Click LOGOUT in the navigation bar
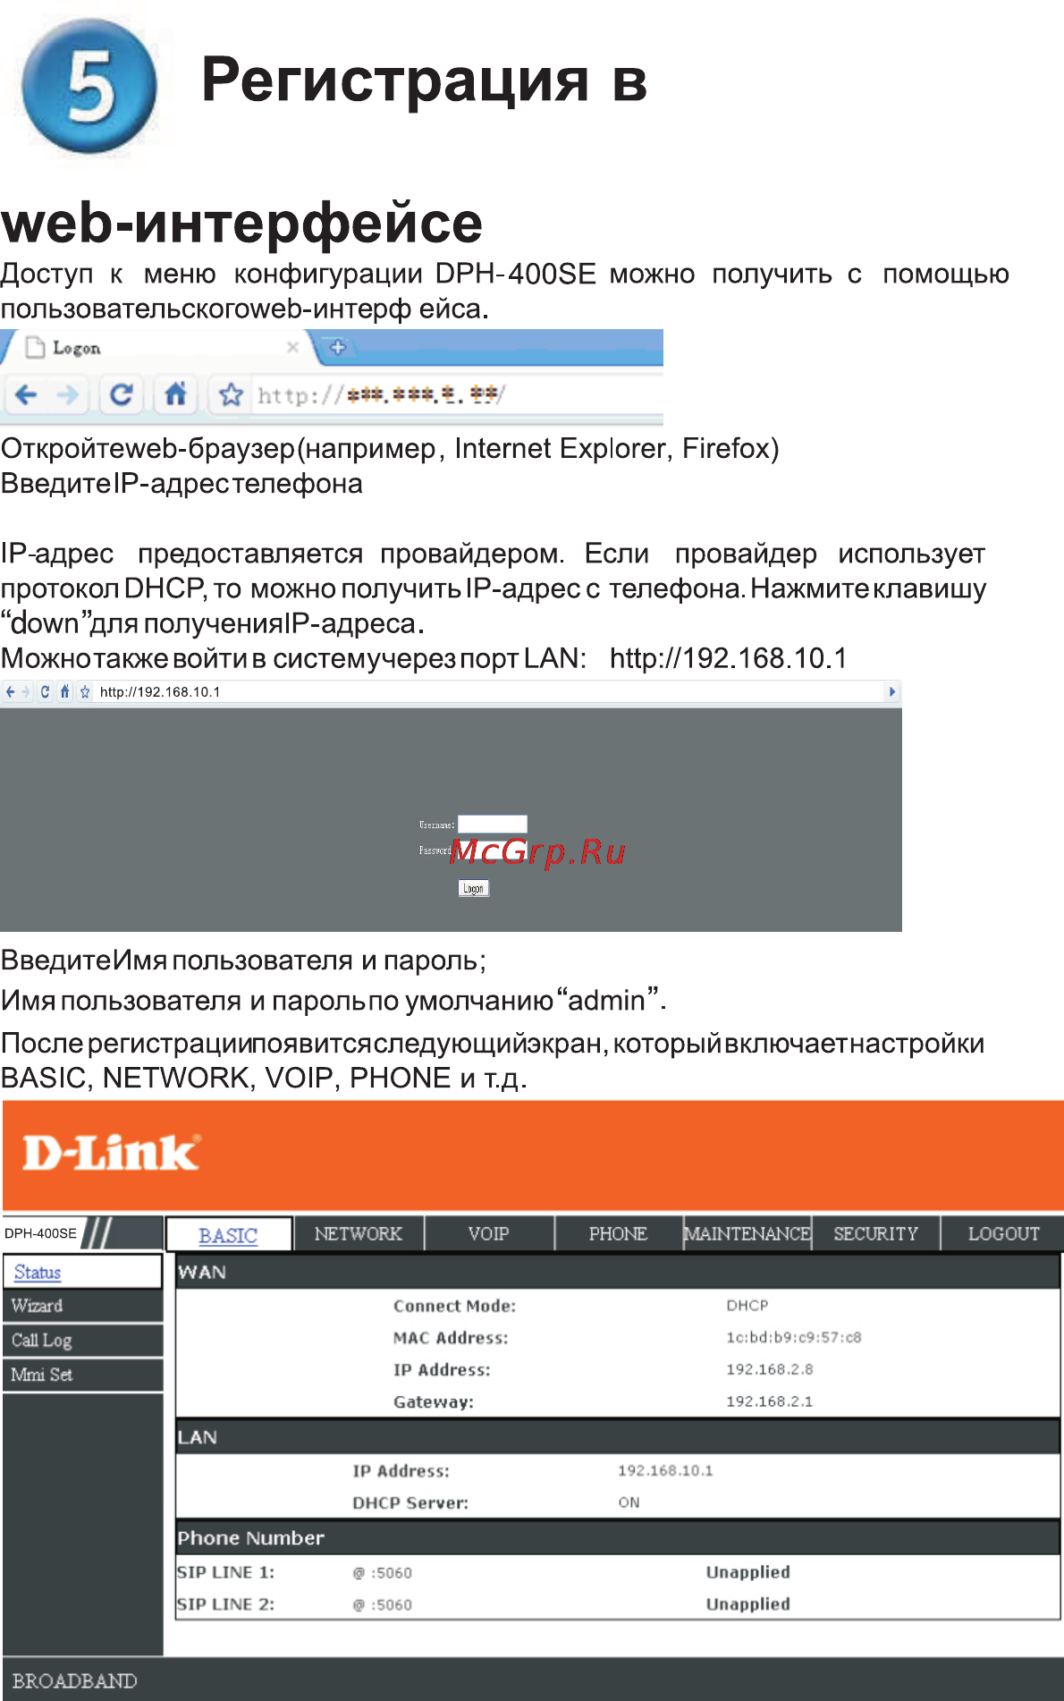Image resolution: width=1064 pixels, height=1701 pixels. [x=1003, y=1233]
